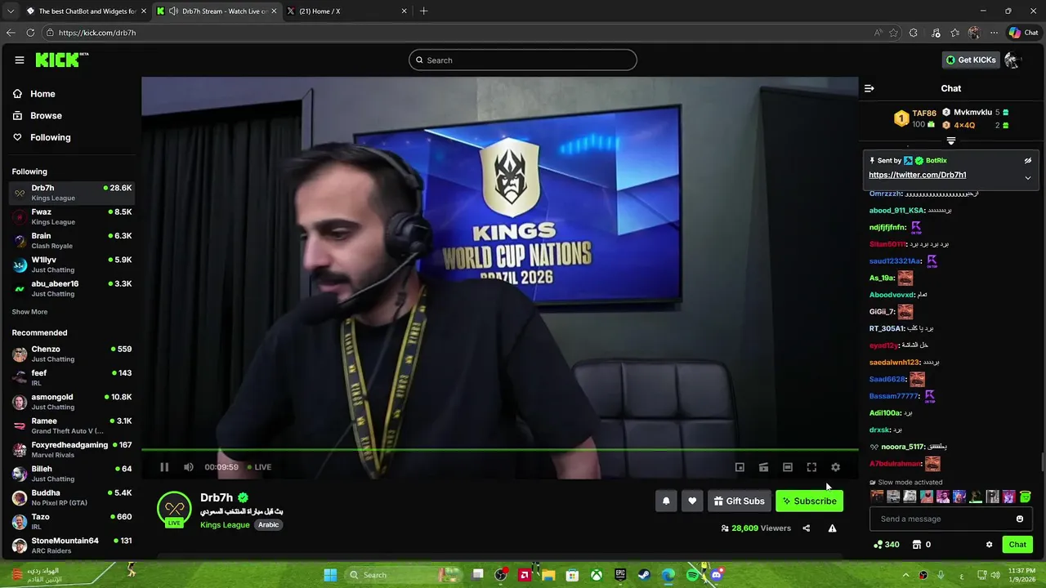Collapse the chat panel arrow icon
This screenshot has width=1046, height=588.
click(x=869, y=88)
